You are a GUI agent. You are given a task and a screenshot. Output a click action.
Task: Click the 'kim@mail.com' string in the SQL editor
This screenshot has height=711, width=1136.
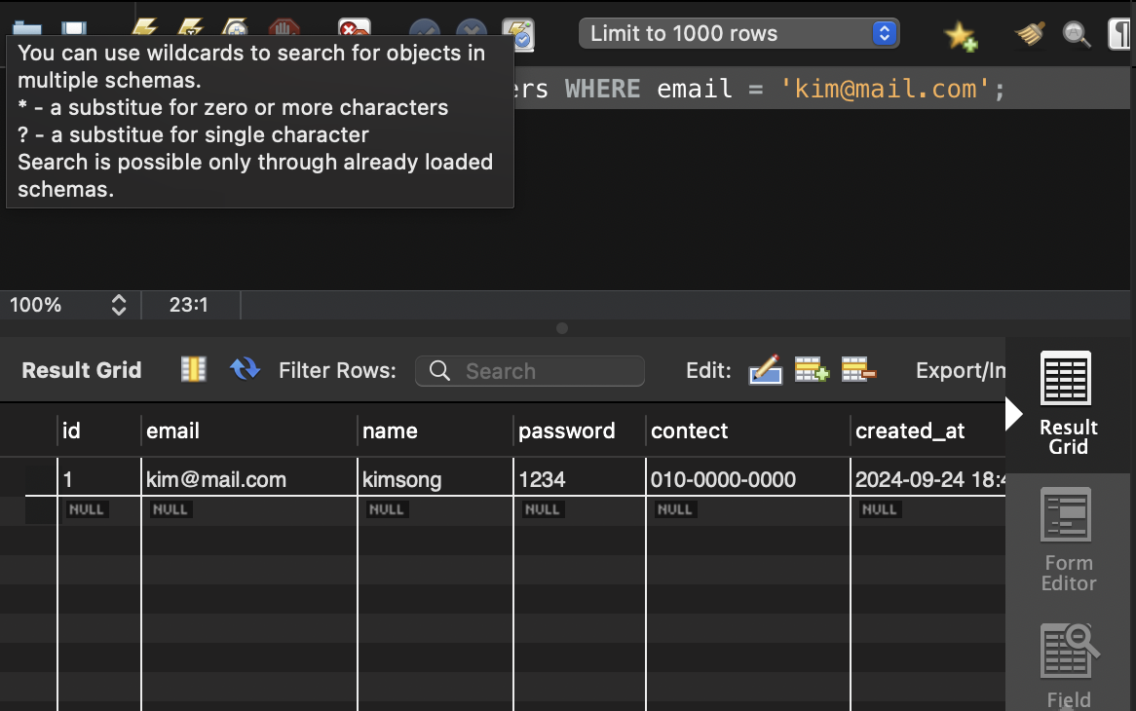[885, 89]
